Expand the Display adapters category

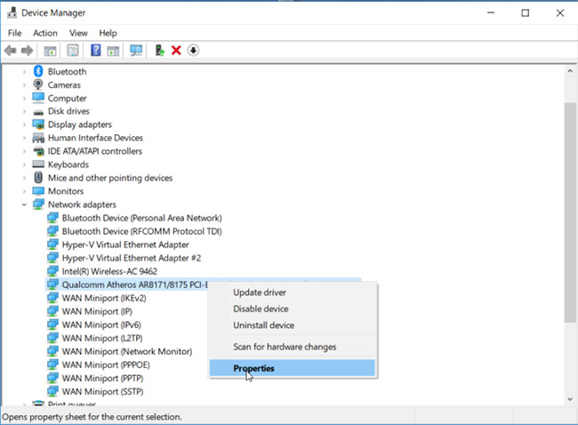click(24, 124)
